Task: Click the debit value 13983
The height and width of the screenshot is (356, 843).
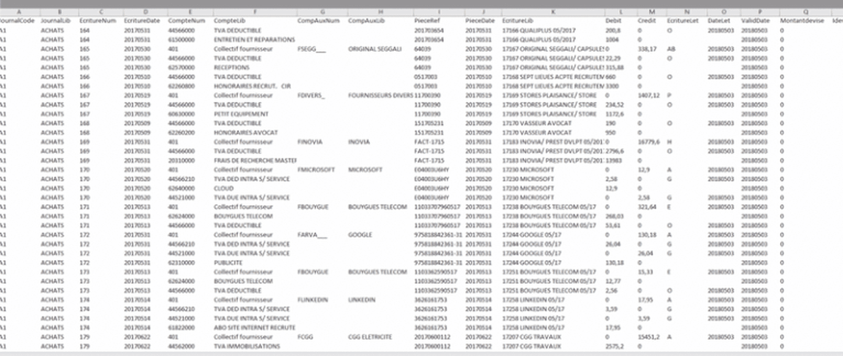Action: 613,160
